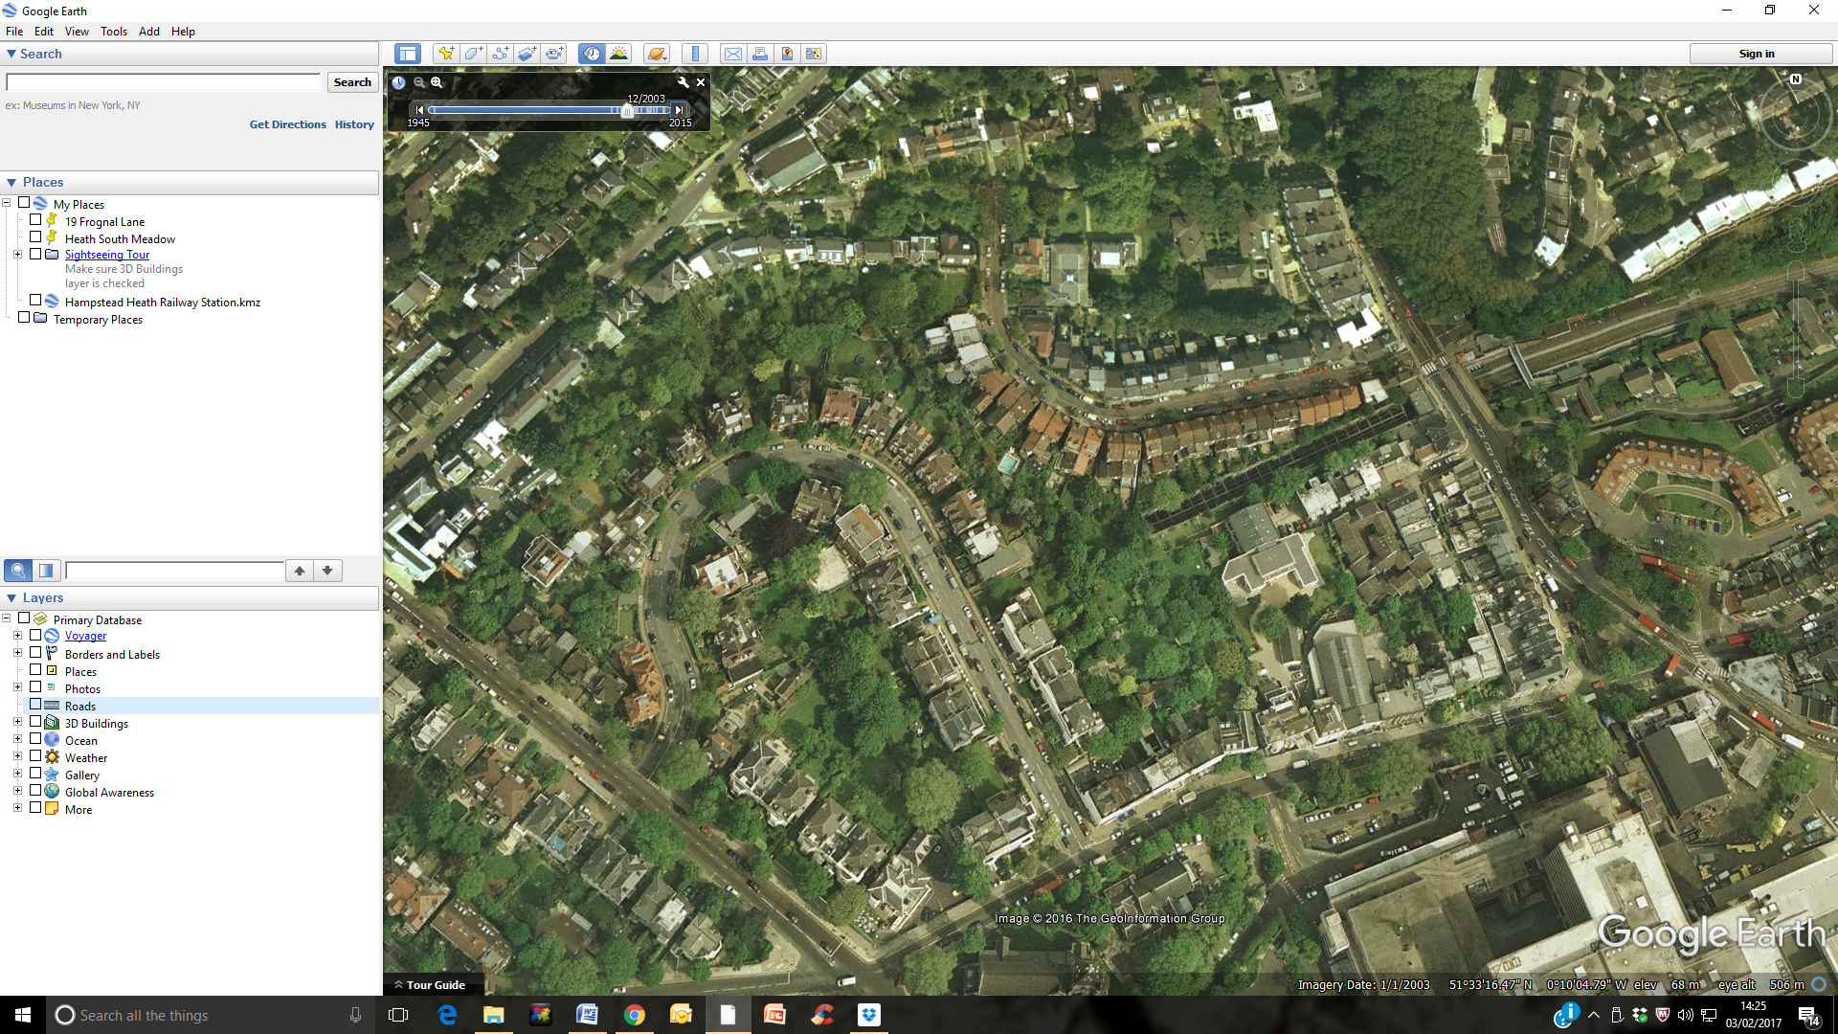
Task: Collapse the Layers panel
Action: click(x=11, y=597)
